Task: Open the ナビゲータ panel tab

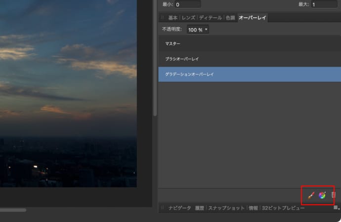Action: (179, 208)
